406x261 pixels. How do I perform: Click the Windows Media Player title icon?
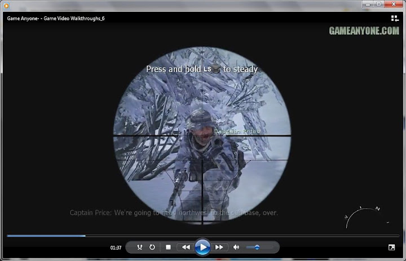(x=6, y=5)
